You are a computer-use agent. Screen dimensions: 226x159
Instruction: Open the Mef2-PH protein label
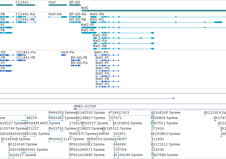101,52
